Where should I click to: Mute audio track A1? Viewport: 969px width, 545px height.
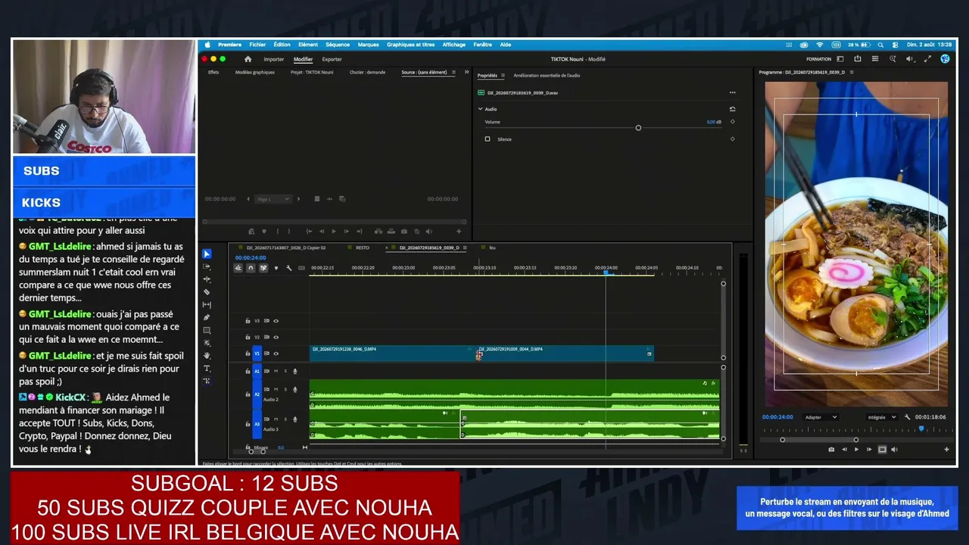coord(276,371)
